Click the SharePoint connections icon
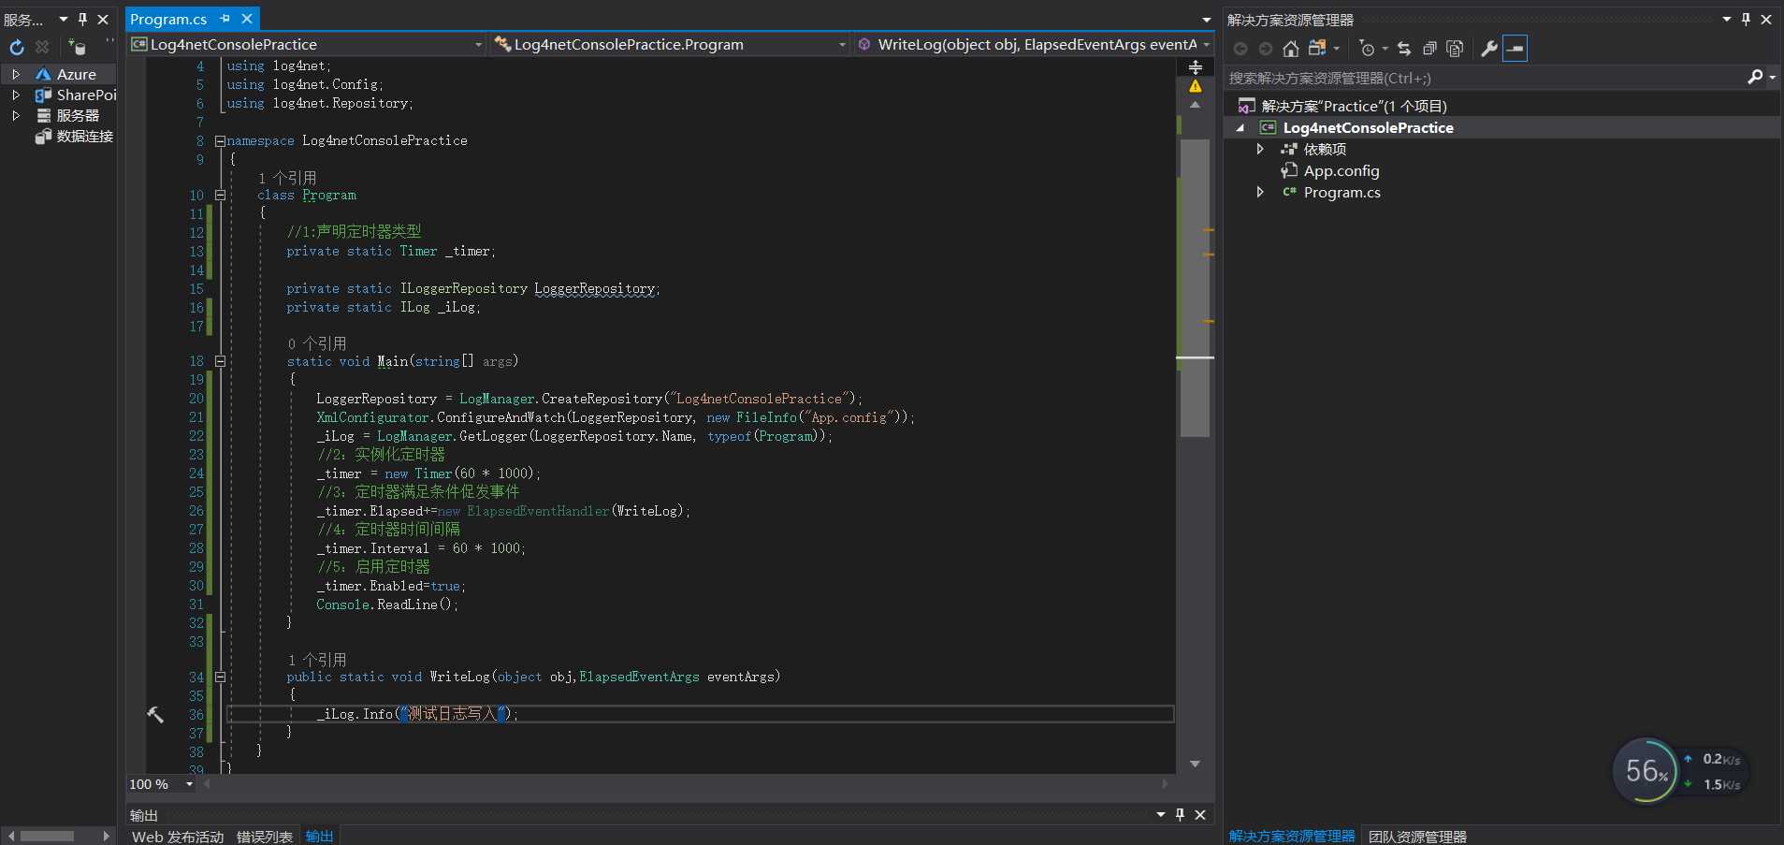Screen dimensions: 1784x845 [42, 95]
